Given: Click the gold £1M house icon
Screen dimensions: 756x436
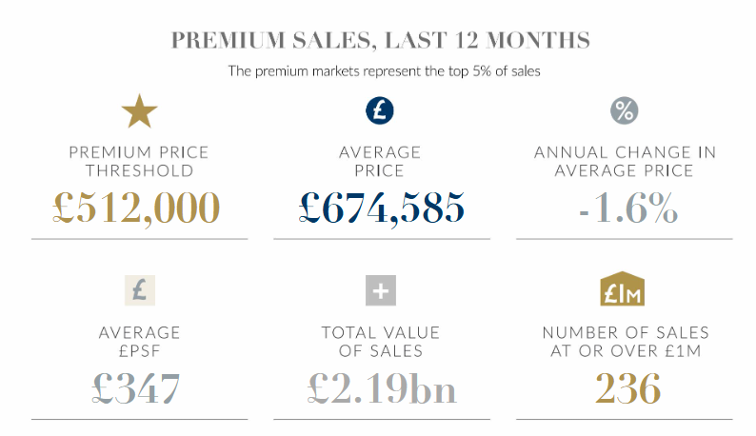Looking at the screenshot, I should tap(624, 290).
